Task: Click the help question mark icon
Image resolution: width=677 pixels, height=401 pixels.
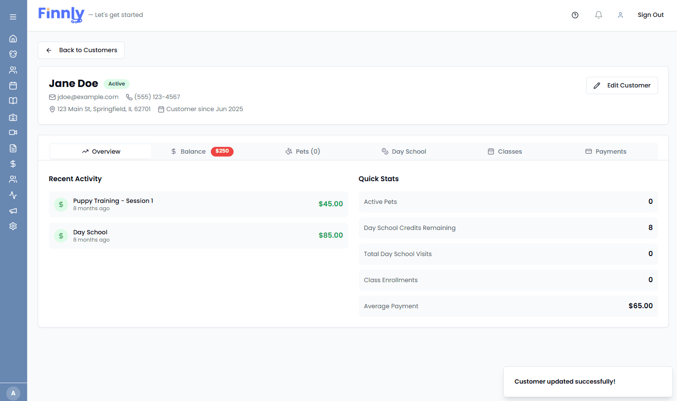Action: tap(575, 15)
